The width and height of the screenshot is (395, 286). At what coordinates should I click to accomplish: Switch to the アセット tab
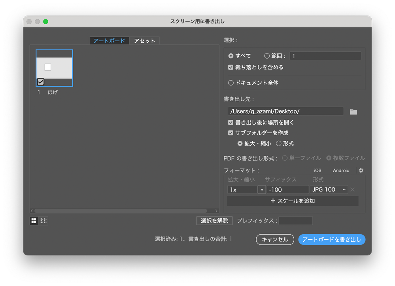tap(144, 40)
